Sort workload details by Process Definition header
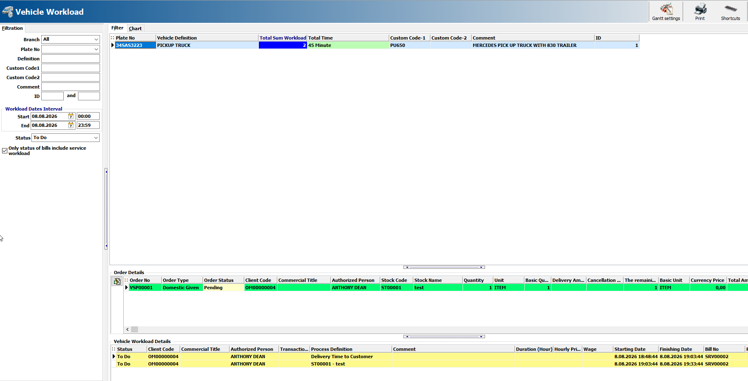Image resolution: width=748 pixels, height=381 pixels. [351, 349]
